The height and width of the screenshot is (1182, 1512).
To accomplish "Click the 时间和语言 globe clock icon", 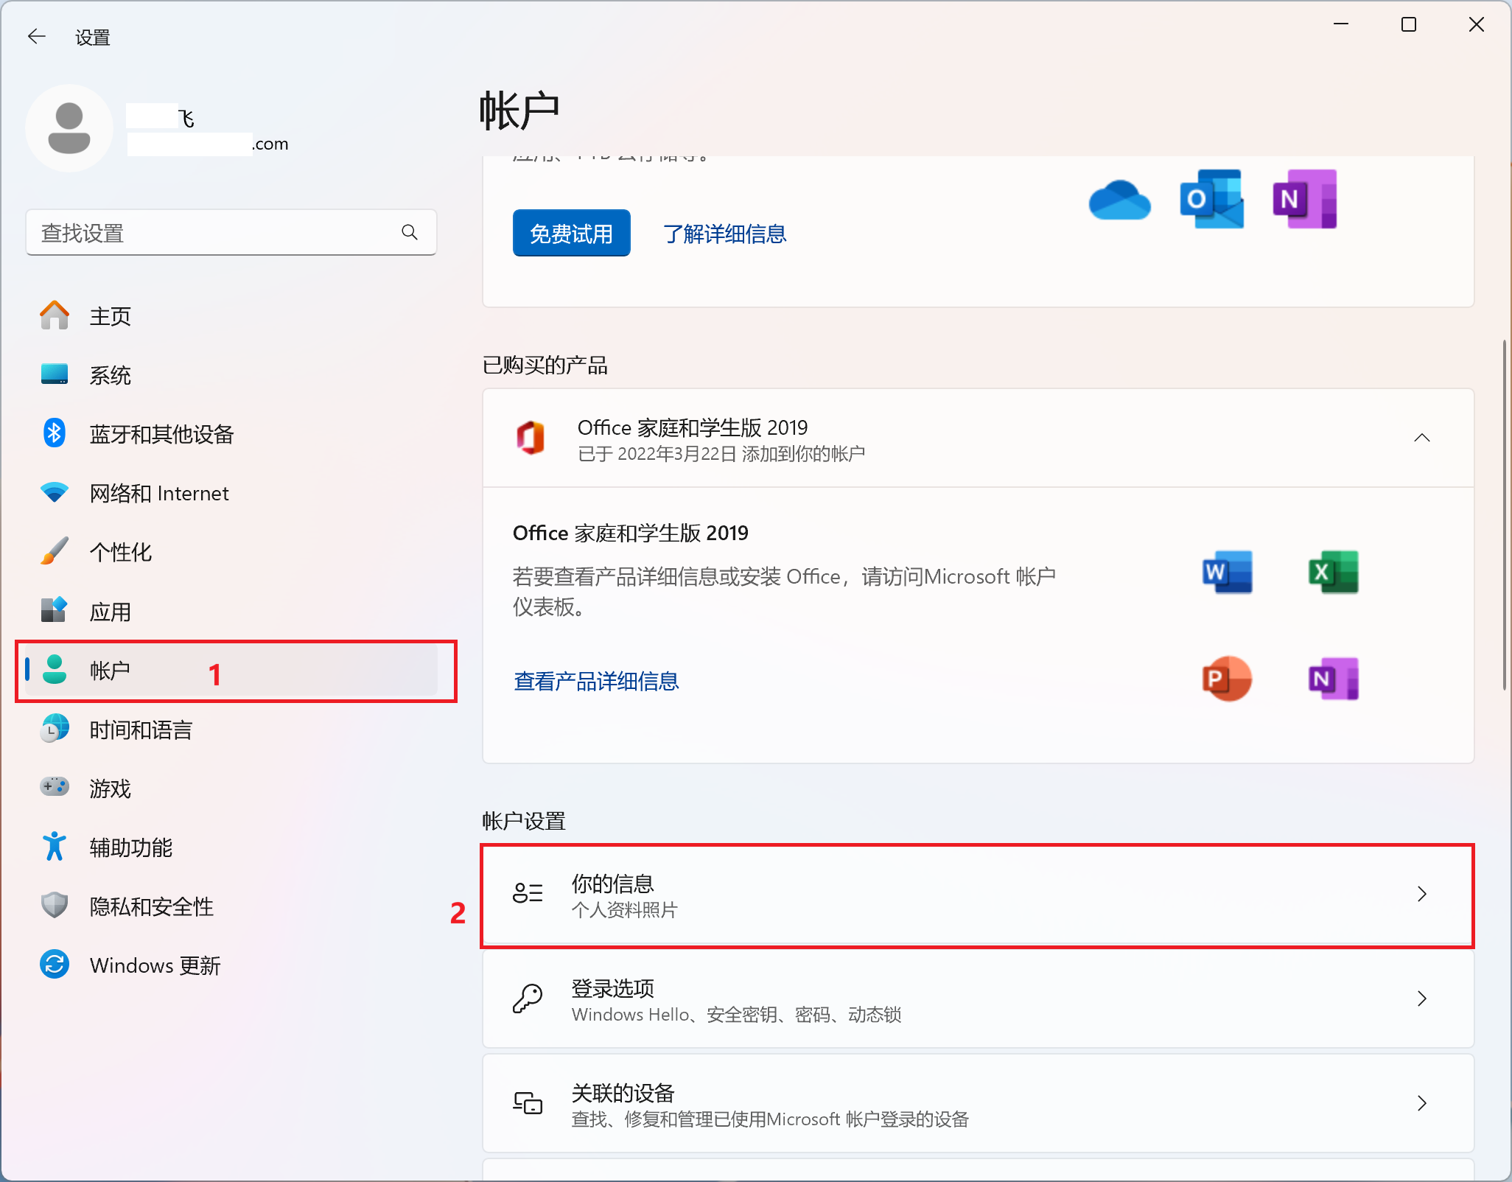I will 55,729.
